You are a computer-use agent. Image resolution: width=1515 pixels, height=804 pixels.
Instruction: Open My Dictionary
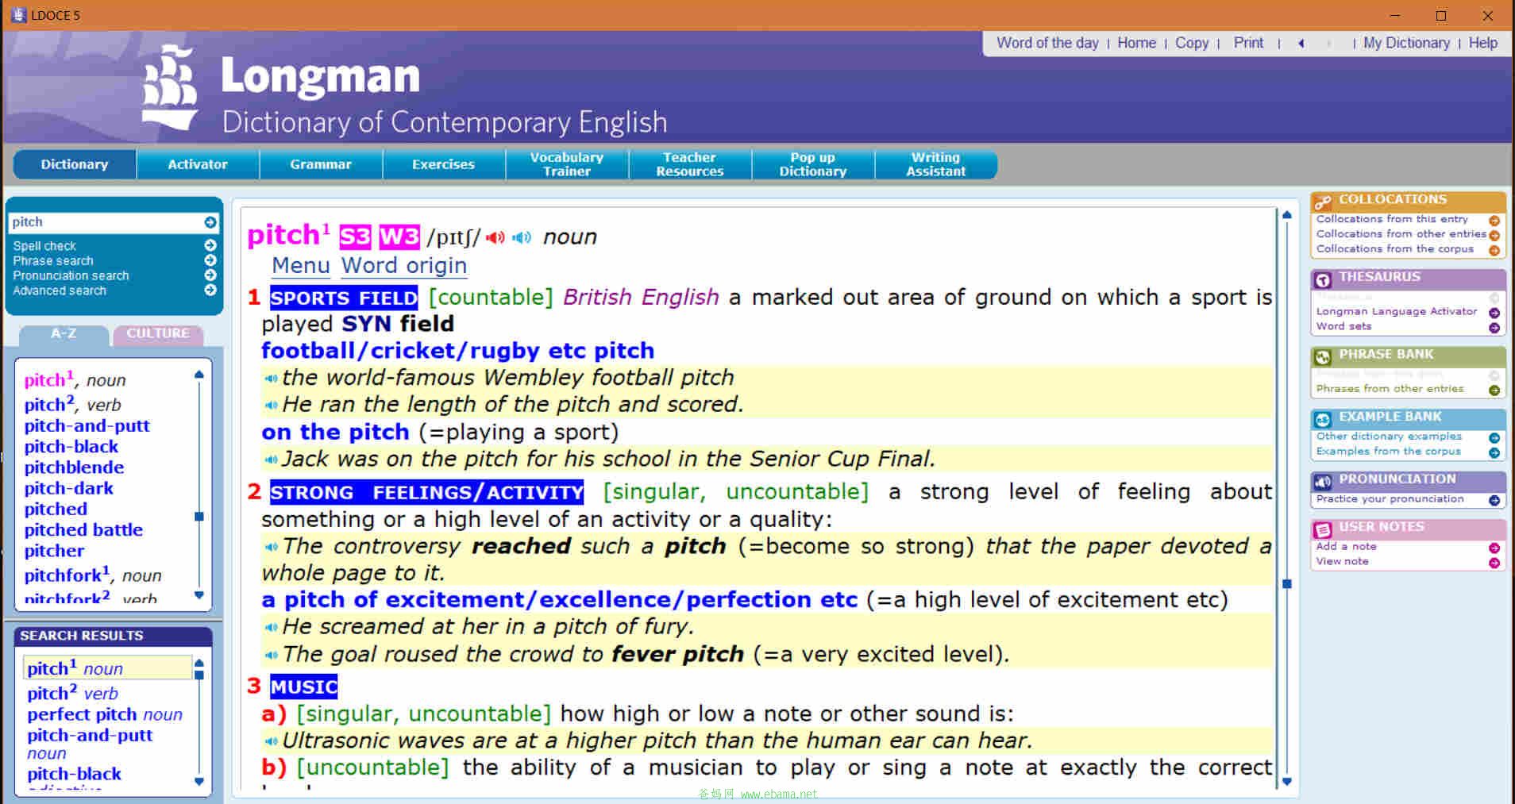[x=1406, y=43]
